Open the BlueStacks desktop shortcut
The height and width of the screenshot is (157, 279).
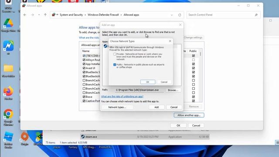[38, 139]
